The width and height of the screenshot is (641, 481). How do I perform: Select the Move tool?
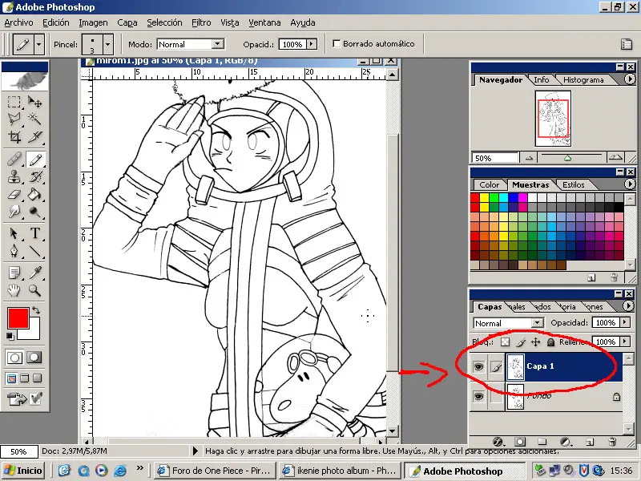[35, 102]
